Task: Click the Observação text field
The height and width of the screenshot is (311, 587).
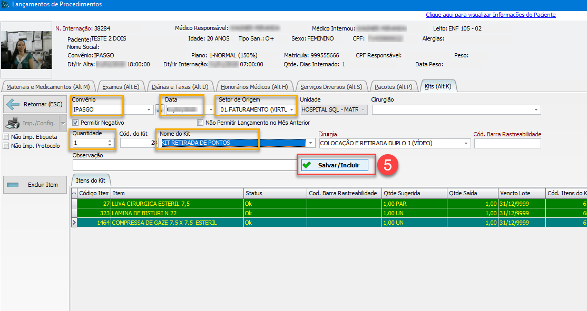Action: pos(184,165)
